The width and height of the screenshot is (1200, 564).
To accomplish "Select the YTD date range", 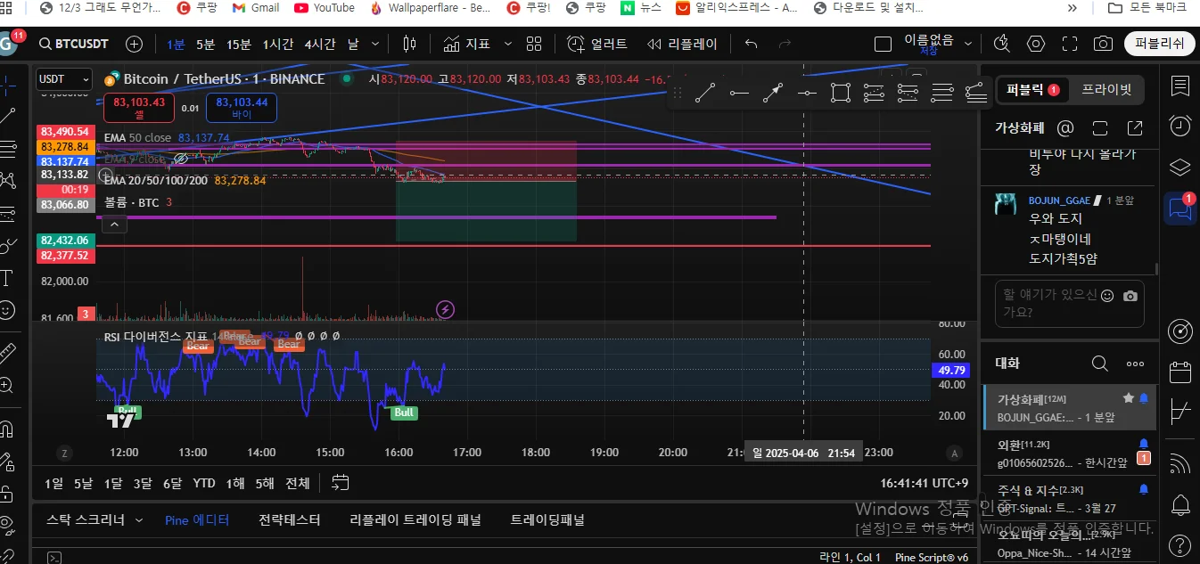I will pos(204,483).
